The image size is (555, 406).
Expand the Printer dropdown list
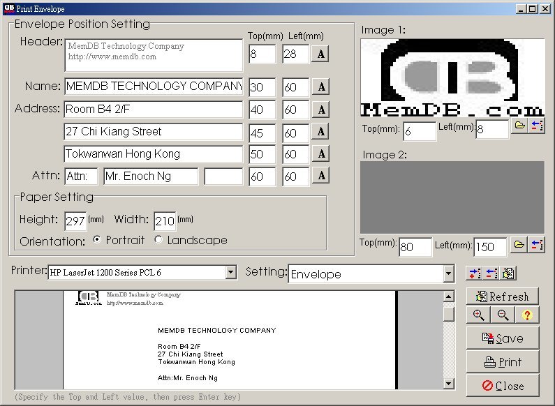coord(231,272)
